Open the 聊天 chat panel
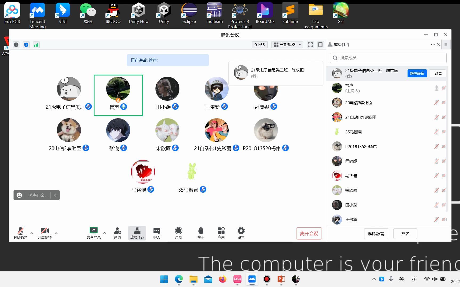 click(157, 233)
